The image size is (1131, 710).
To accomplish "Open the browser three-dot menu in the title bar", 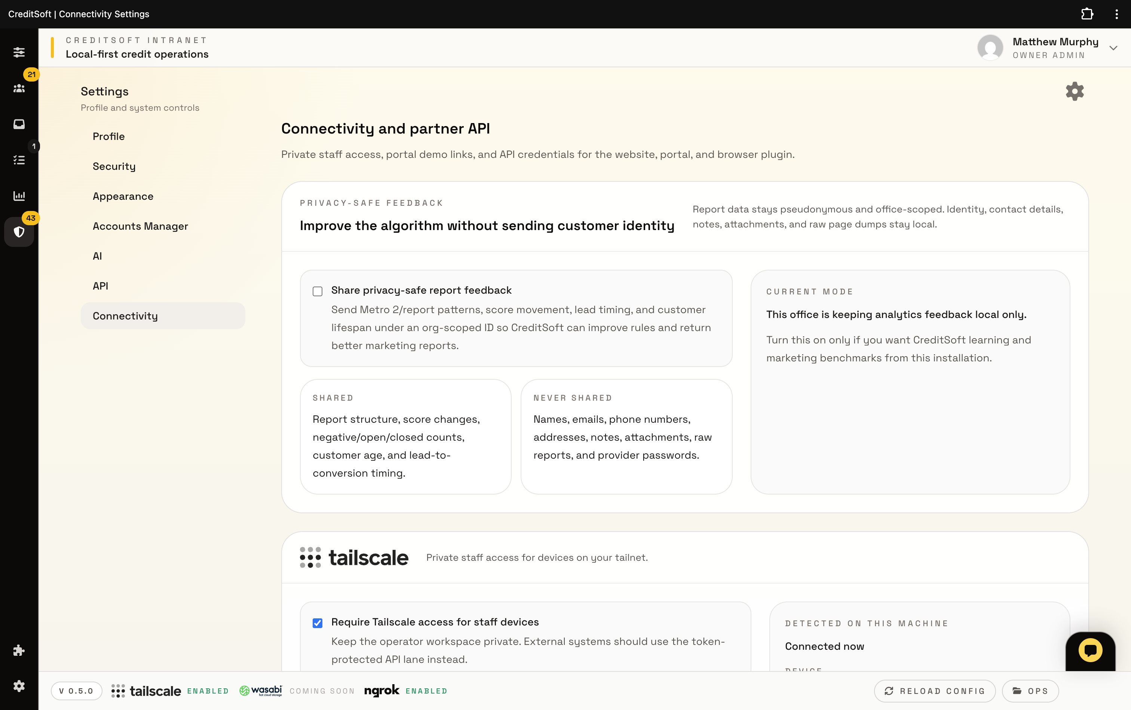I will (1116, 14).
